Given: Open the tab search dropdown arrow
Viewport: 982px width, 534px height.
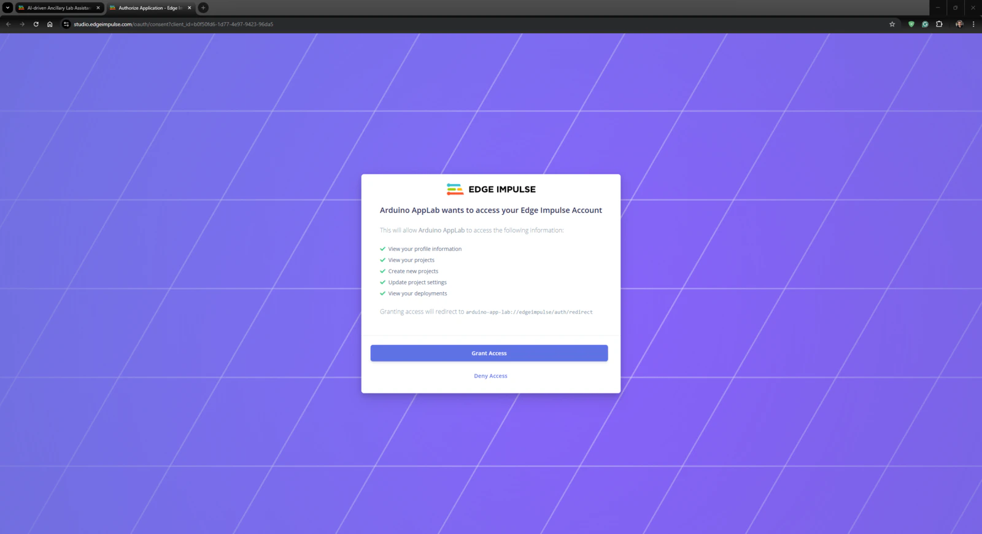Looking at the screenshot, I should tap(7, 8).
